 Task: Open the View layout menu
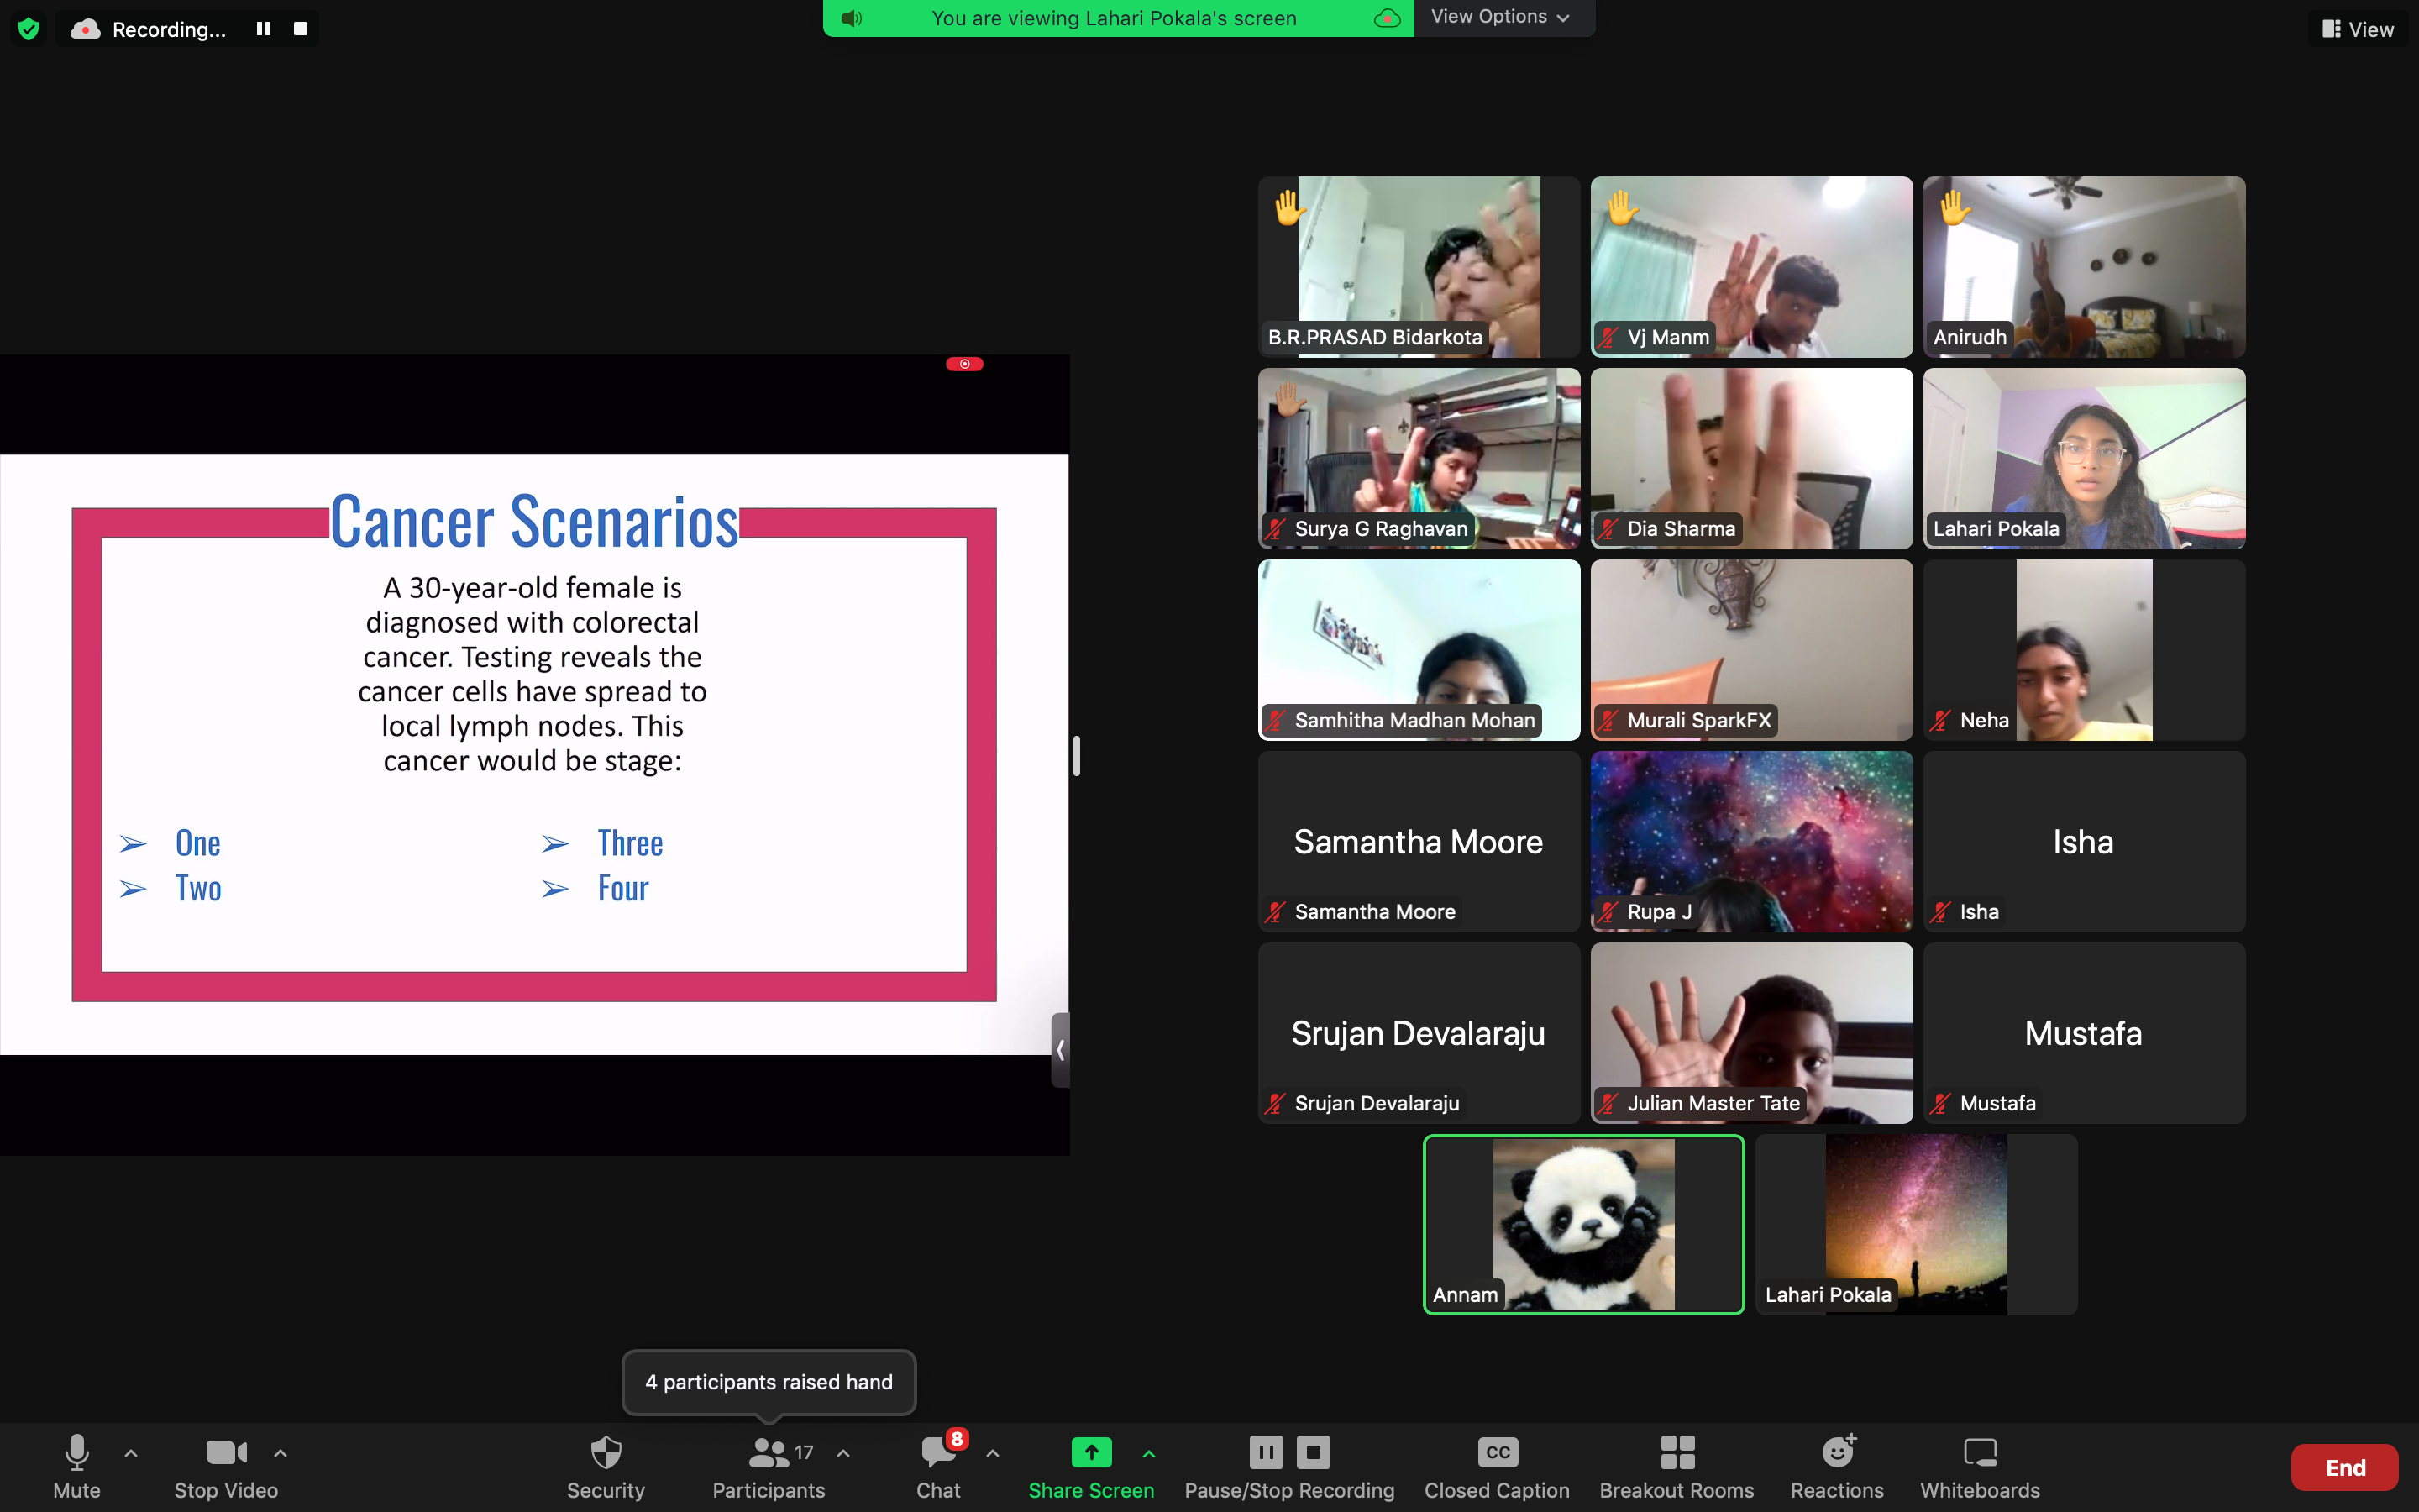pos(2359,29)
